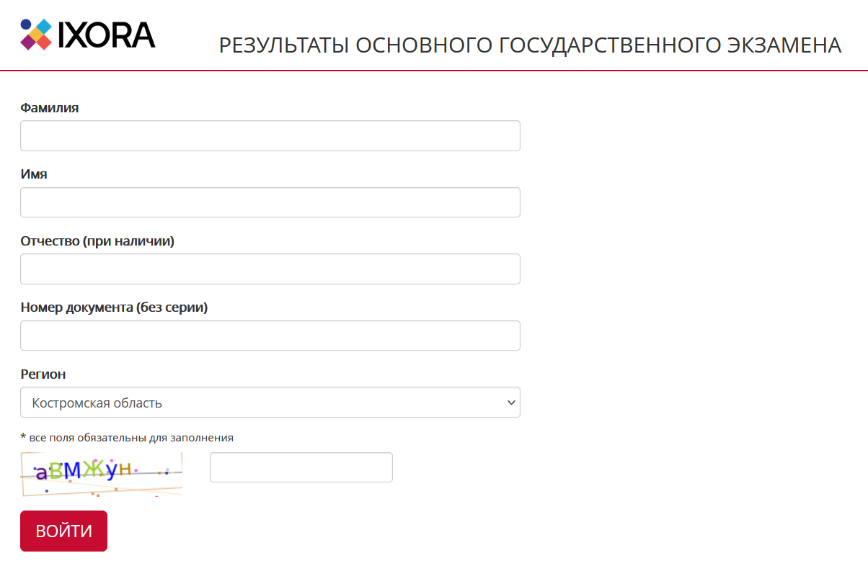Click the Отчество (при наличии) label
The image size is (868, 571).
[x=97, y=241]
